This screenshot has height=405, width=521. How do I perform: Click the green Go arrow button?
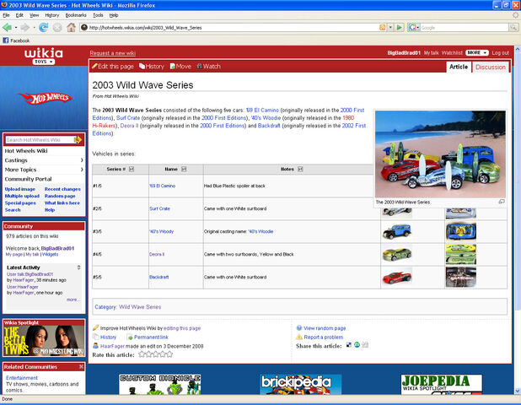(400, 28)
